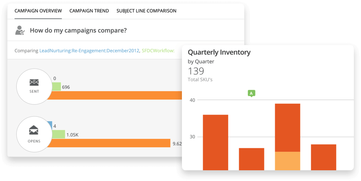361x181 pixels.
Task: Open LeadNurturing:Re-Engagement:December2012 campaign link
Action: [89, 51]
